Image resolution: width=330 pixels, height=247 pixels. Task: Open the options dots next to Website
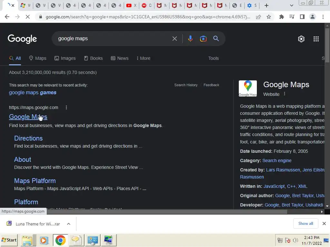(x=285, y=94)
